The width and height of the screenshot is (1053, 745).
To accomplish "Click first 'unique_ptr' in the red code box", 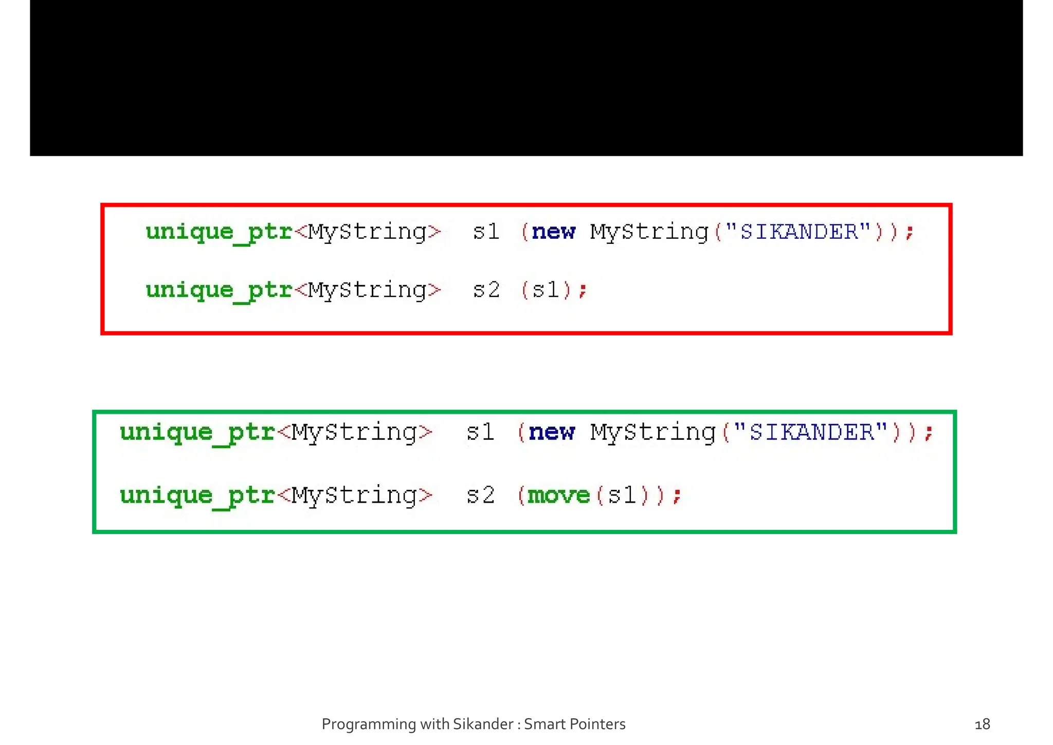I will tap(219, 233).
